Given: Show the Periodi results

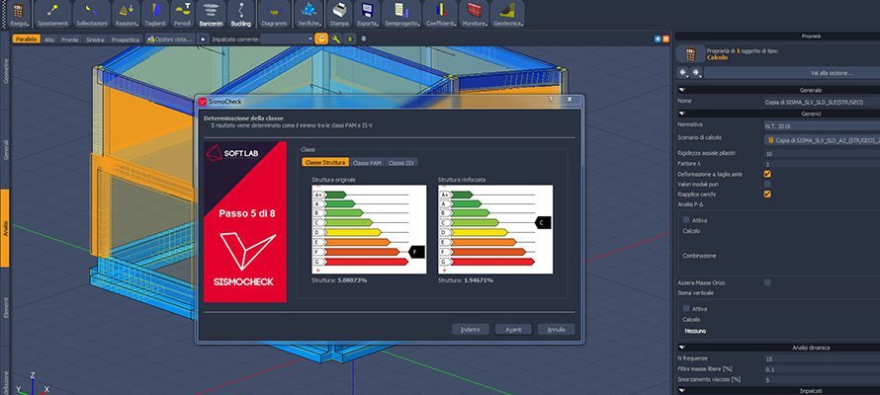Looking at the screenshot, I should (182, 14).
